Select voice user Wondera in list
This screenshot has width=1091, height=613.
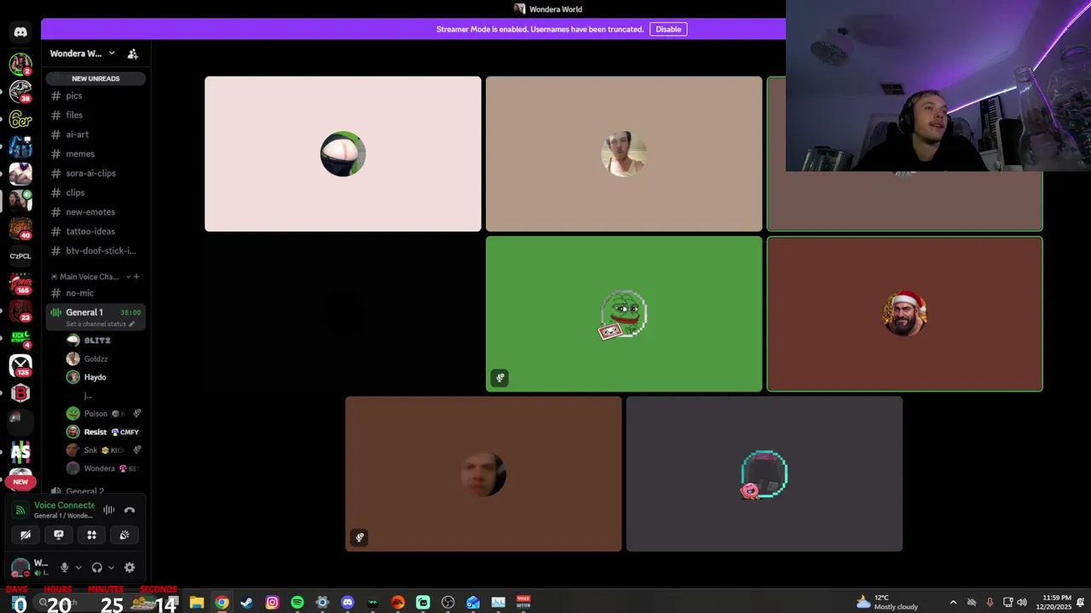coord(101,468)
